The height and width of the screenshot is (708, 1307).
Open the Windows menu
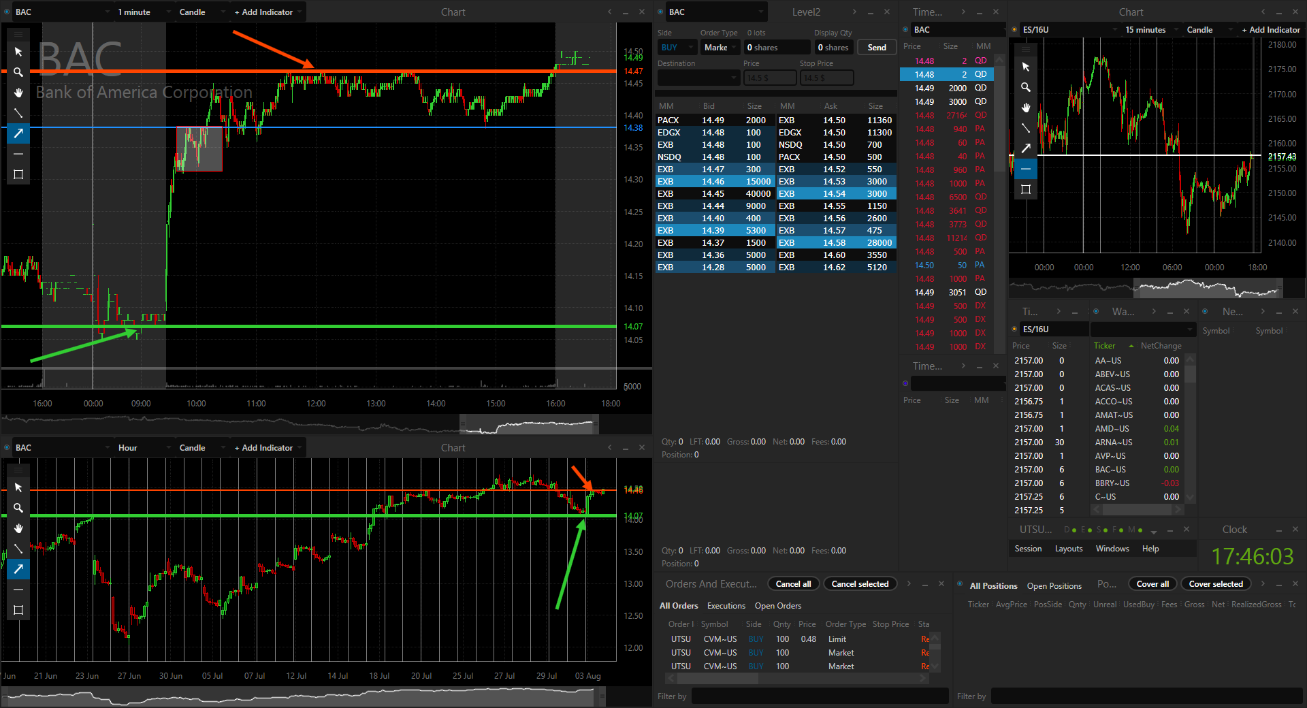(x=1112, y=549)
